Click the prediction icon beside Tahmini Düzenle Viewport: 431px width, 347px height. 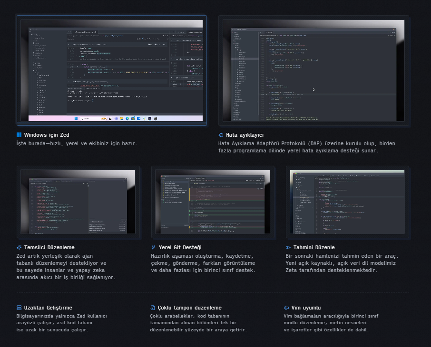tap(288, 247)
